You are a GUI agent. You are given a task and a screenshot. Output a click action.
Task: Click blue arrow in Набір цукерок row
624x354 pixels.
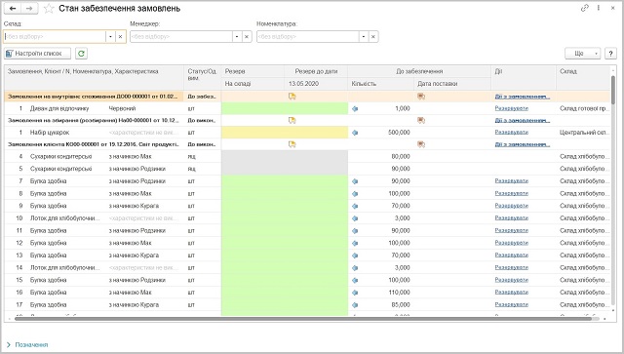click(355, 133)
